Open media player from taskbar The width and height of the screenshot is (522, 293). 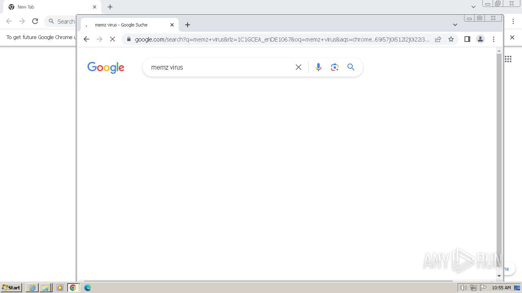(x=60, y=288)
